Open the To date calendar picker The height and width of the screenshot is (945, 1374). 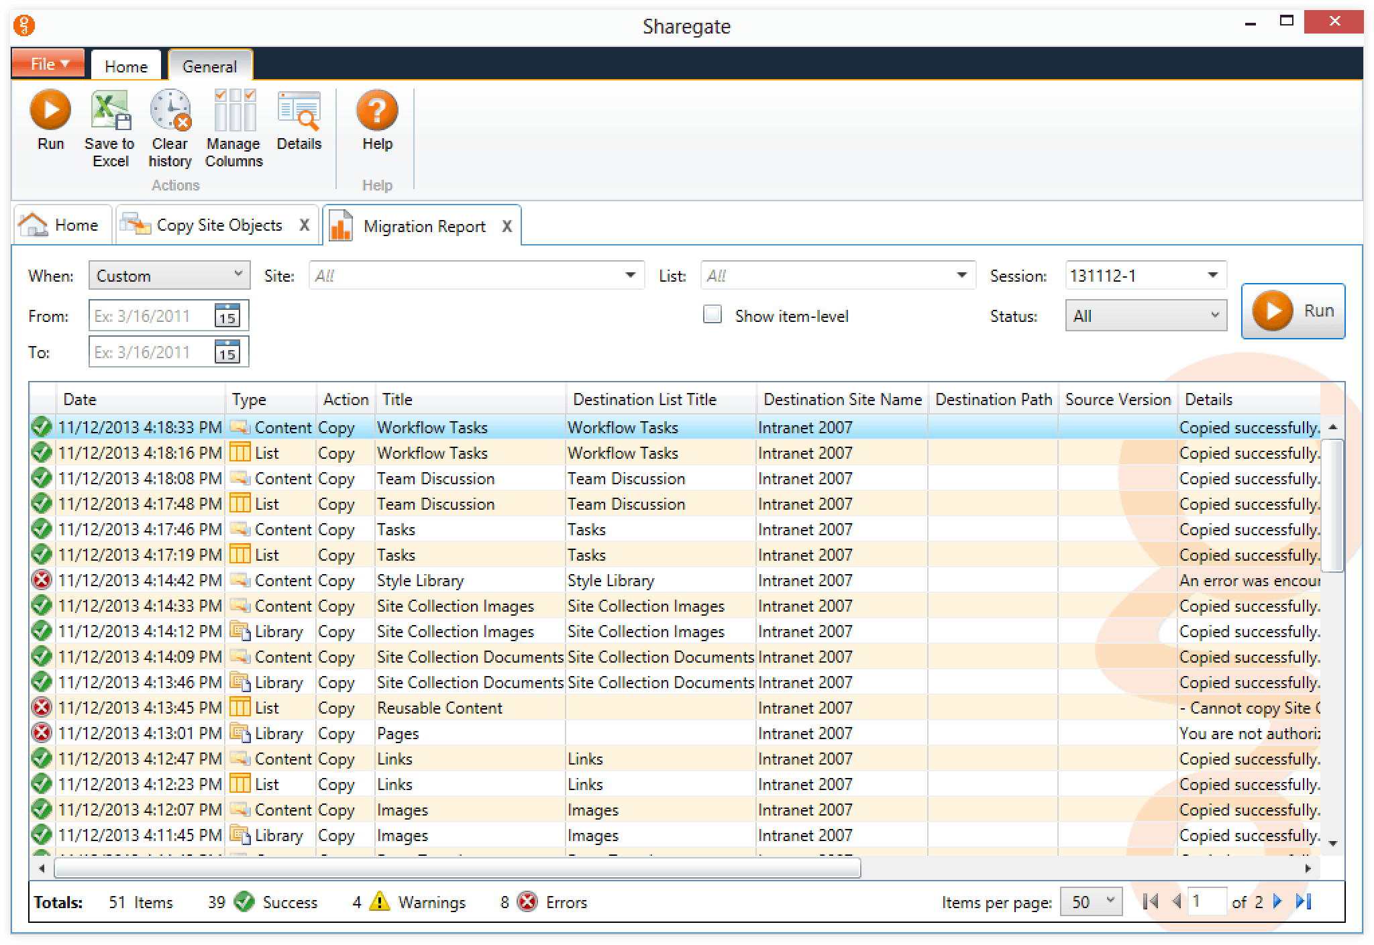tap(227, 351)
